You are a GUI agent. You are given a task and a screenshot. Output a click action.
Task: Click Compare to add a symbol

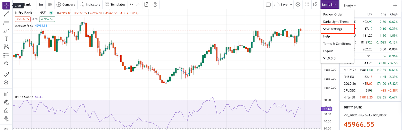tap(66, 5)
